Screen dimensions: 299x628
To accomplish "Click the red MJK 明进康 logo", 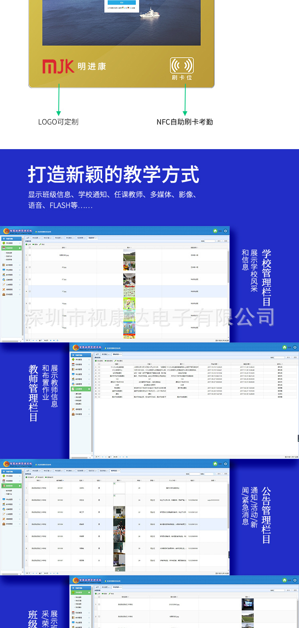I will (x=74, y=66).
